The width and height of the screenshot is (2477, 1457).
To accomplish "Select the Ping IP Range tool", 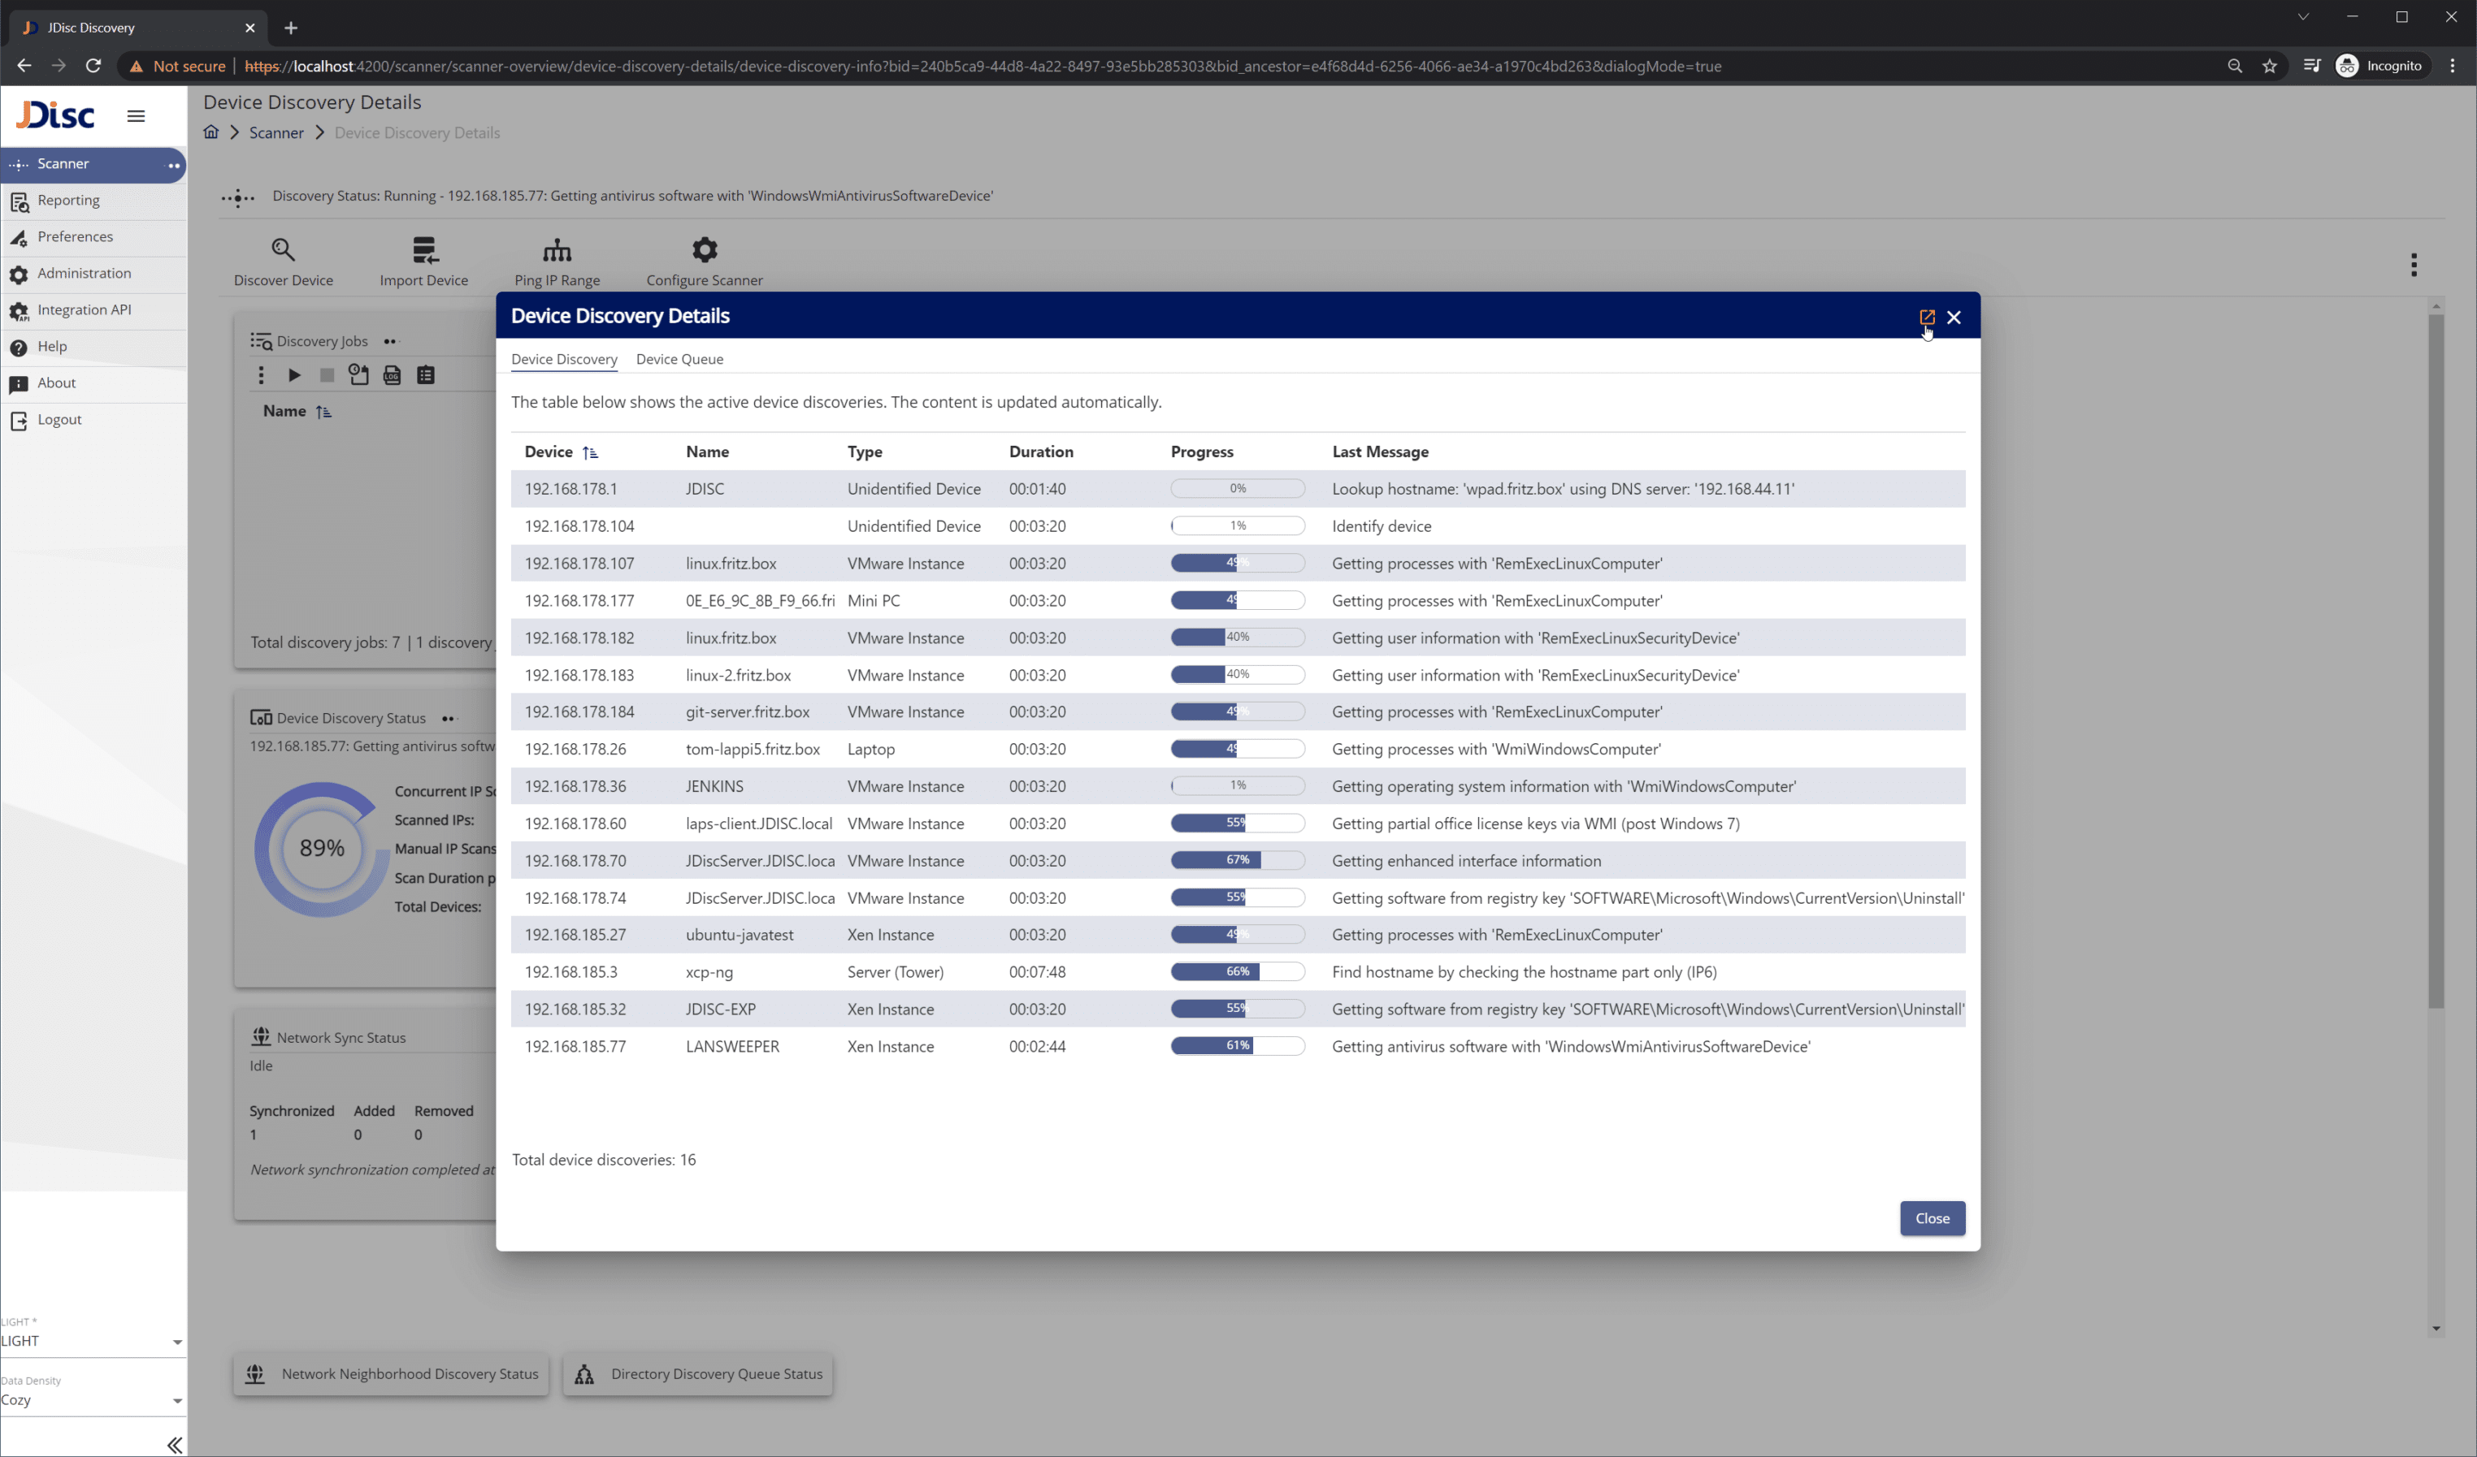I will click(x=557, y=259).
